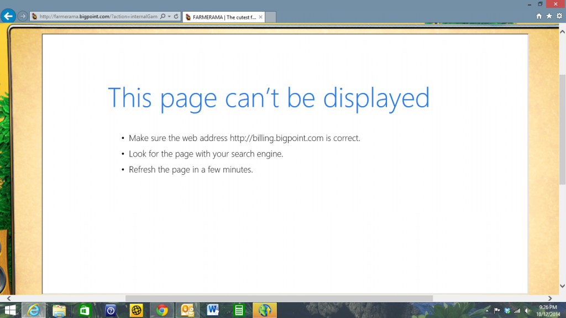Open a new tab with the blank tab button
The image size is (566, 318).
(x=271, y=17)
